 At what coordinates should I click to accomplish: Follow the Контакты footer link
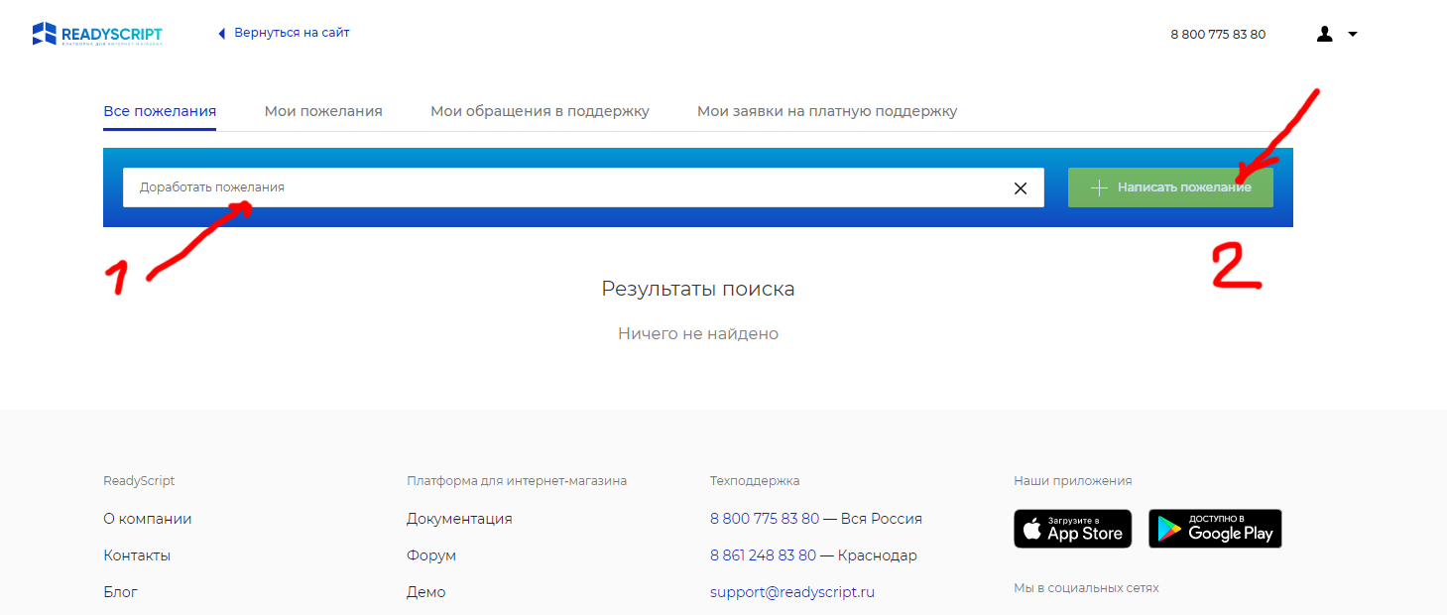[x=137, y=555]
